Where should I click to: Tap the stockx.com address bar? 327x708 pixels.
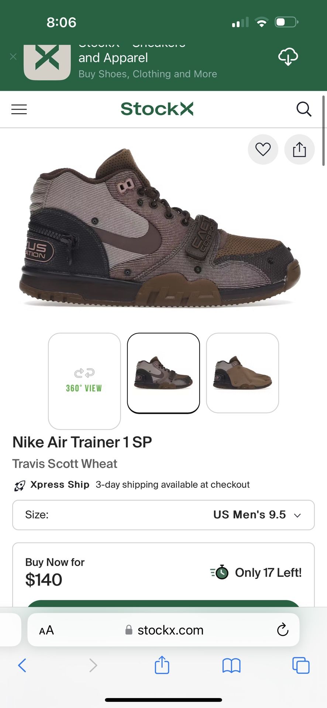tap(163, 630)
